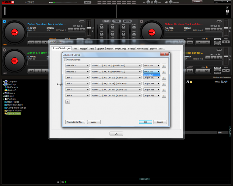Click the yellow folder icon above file list
The image size is (233, 186).
tap(191, 82)
